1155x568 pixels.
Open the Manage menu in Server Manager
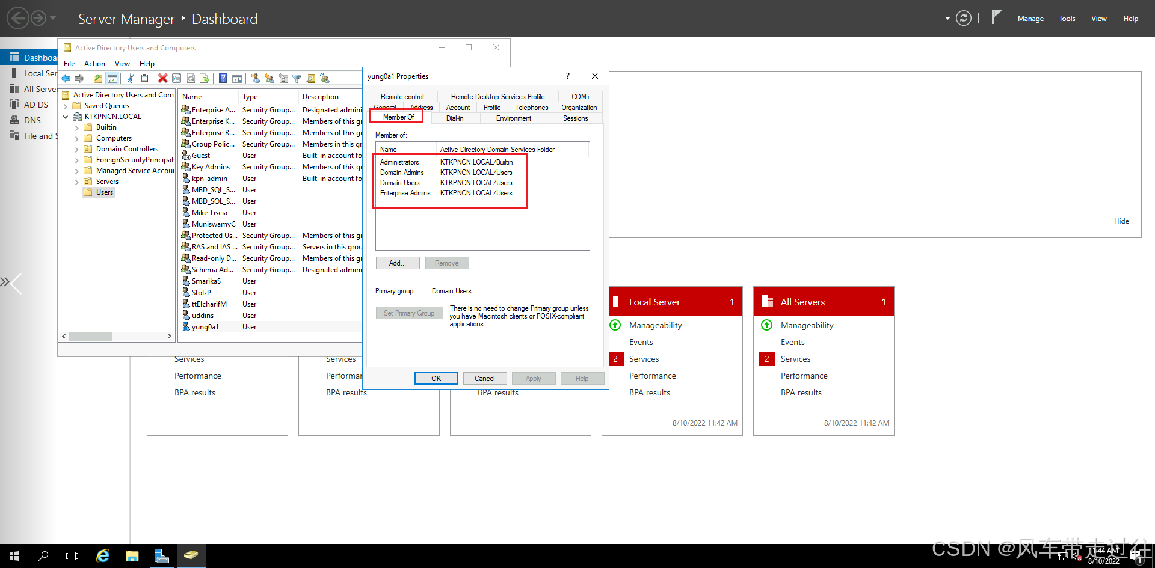coord(1030,19)
